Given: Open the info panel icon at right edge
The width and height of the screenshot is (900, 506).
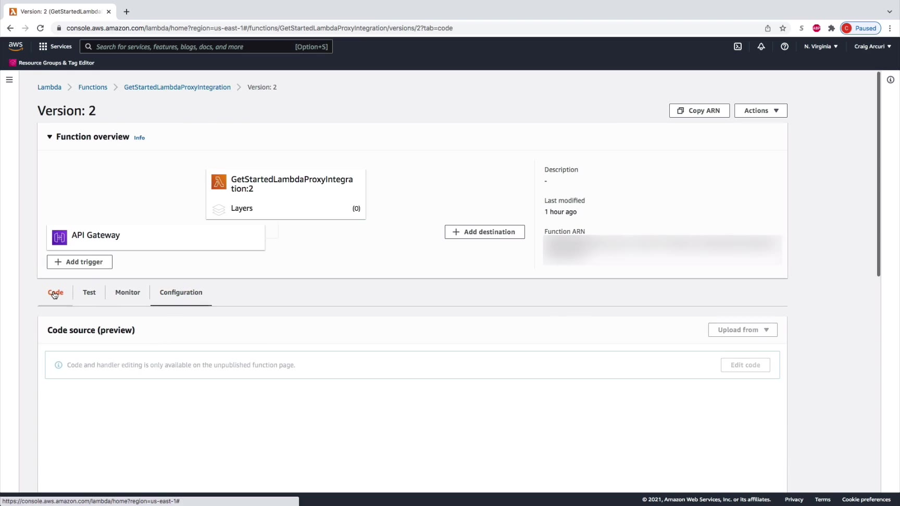Looking at the screenshot, I should [x=891, y=80].
